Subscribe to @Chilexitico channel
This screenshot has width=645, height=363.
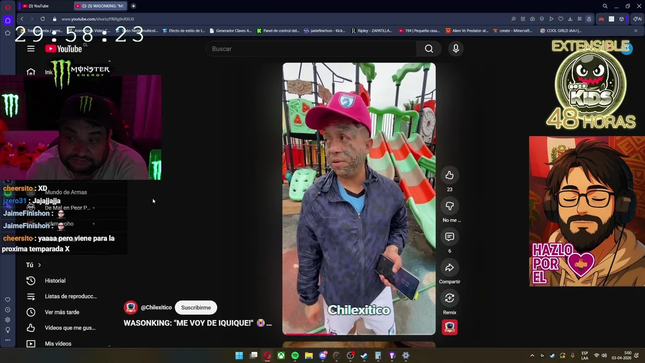pyautogui.click(x=196, y=308)
